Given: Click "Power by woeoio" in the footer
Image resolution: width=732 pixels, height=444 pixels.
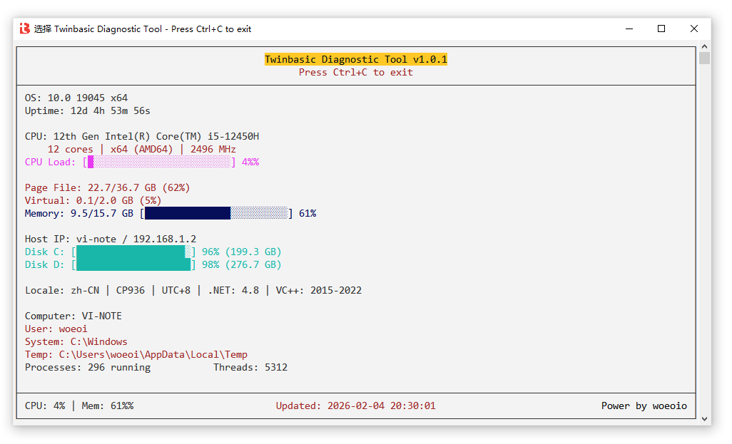Looking at the screenshot, I should [644, 406].
